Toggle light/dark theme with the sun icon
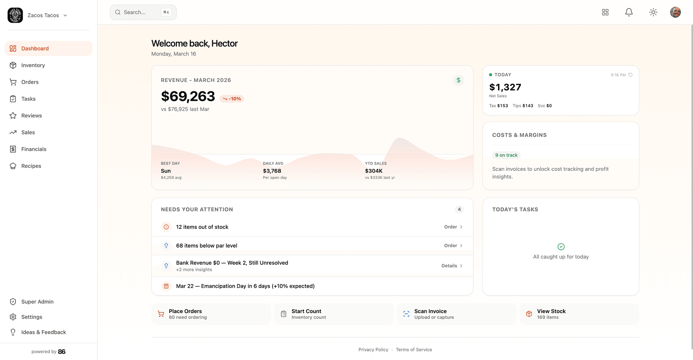The width and height of the screenshot is (693, 360). 653,12
